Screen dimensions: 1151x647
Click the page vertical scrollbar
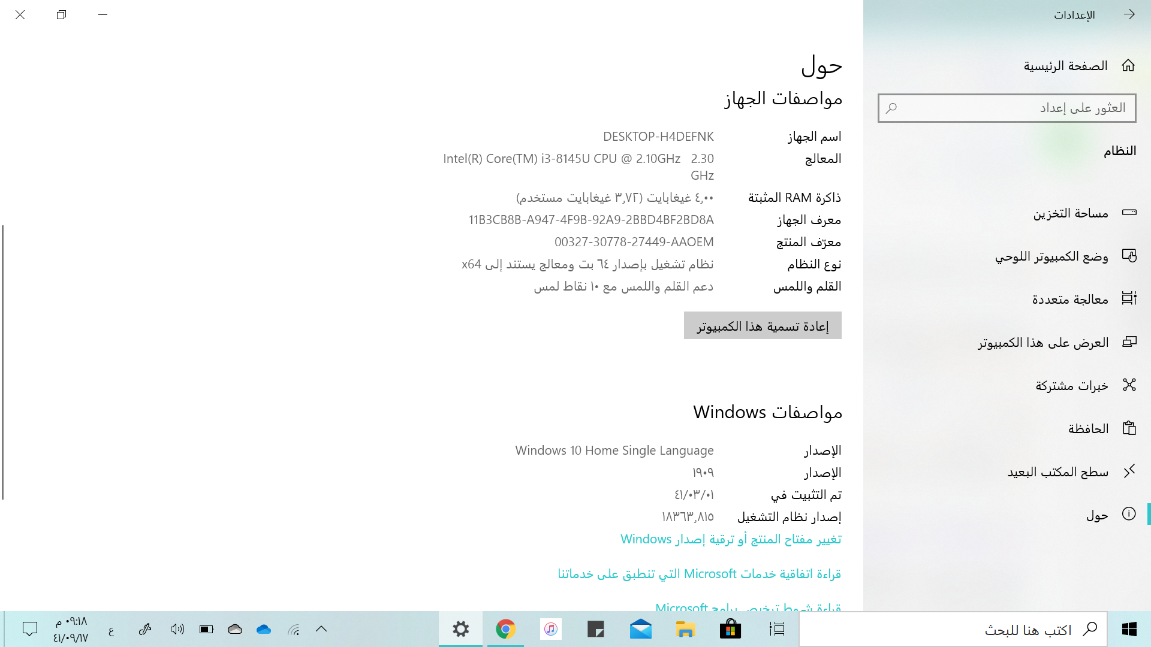3,362
